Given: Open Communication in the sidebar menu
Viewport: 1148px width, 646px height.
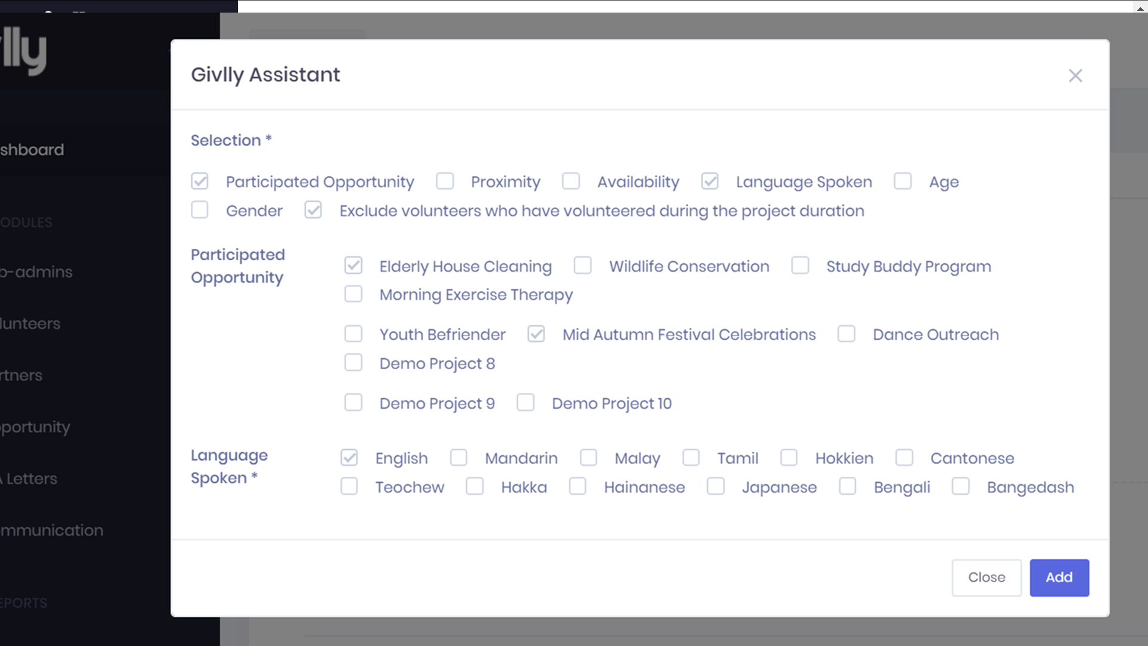Looking at the screenshot, I should (x=51, y=530).
